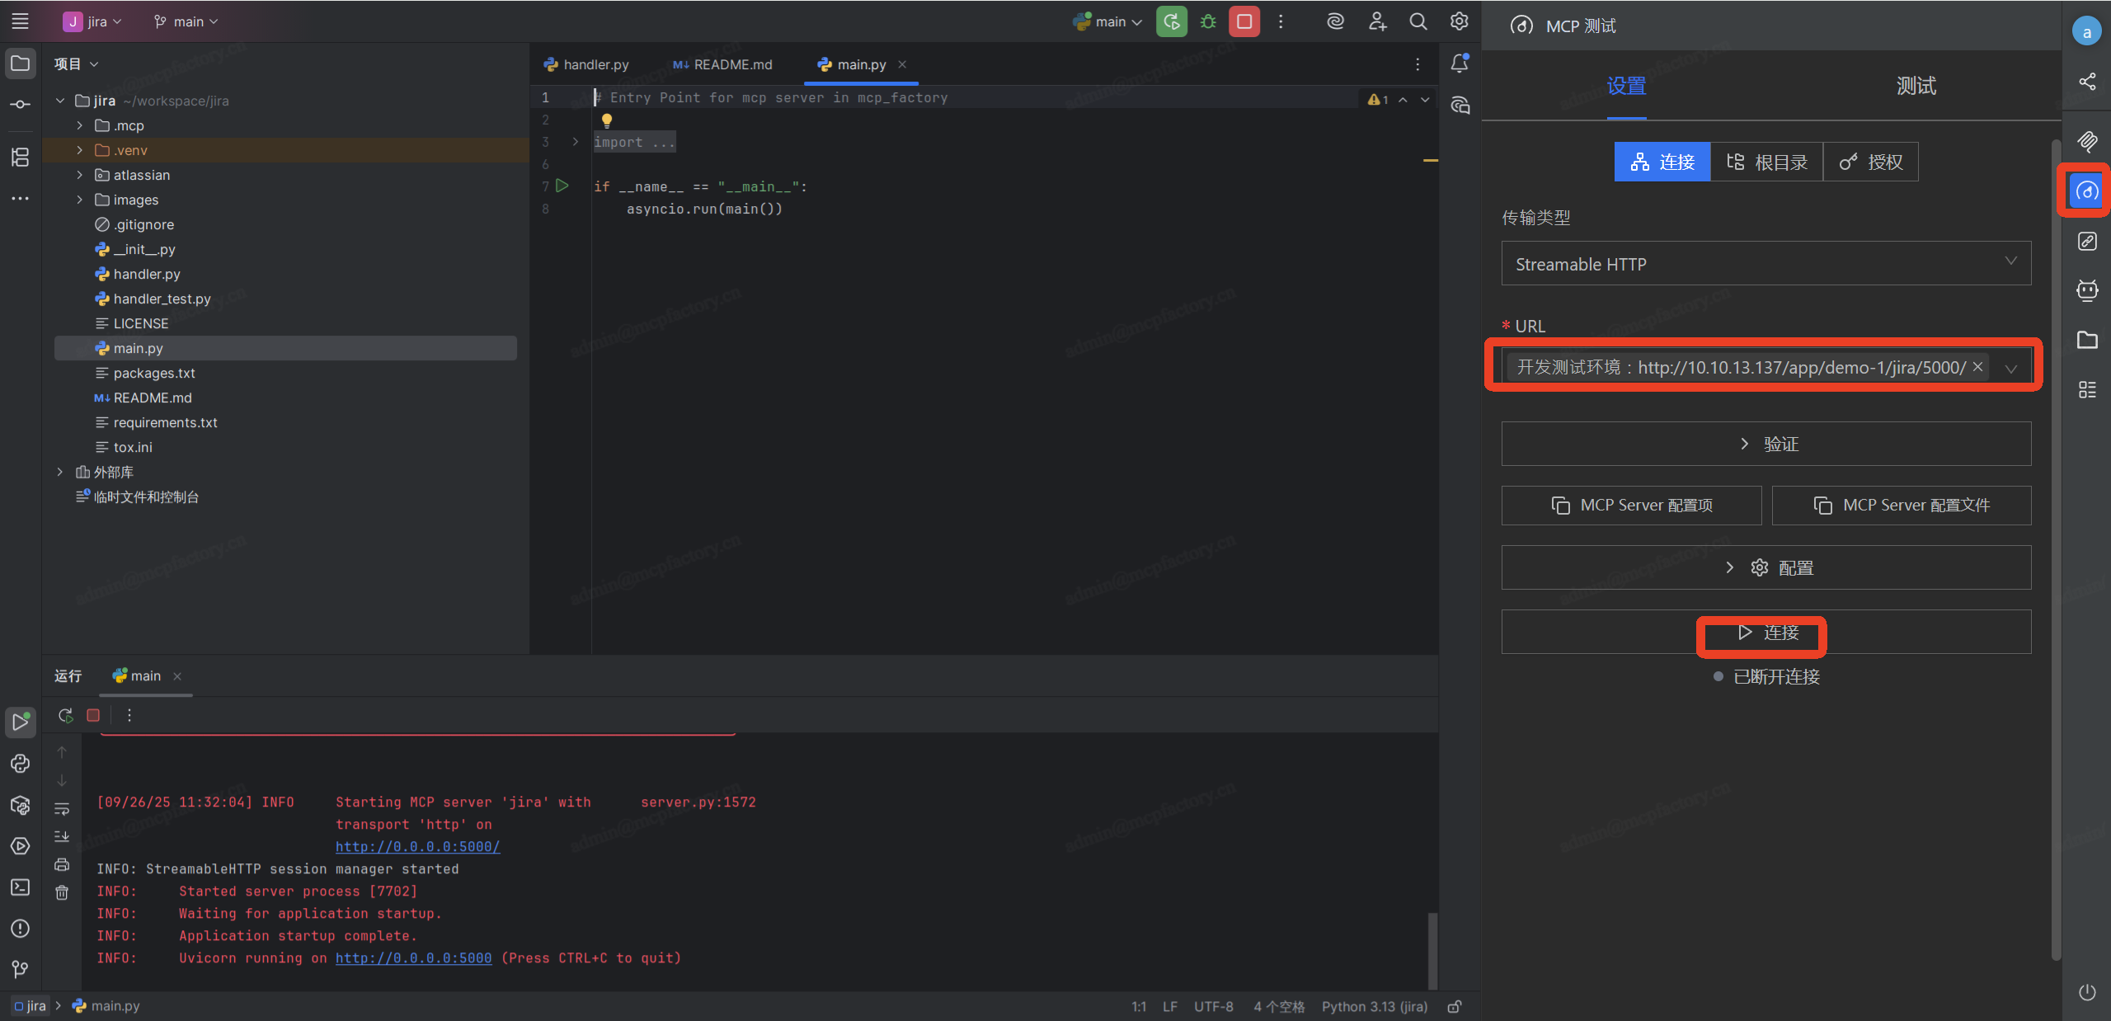Open Python Packages tool window icon
Image resolution: width=2111 pixels, height=1021 pixels.
21,805
